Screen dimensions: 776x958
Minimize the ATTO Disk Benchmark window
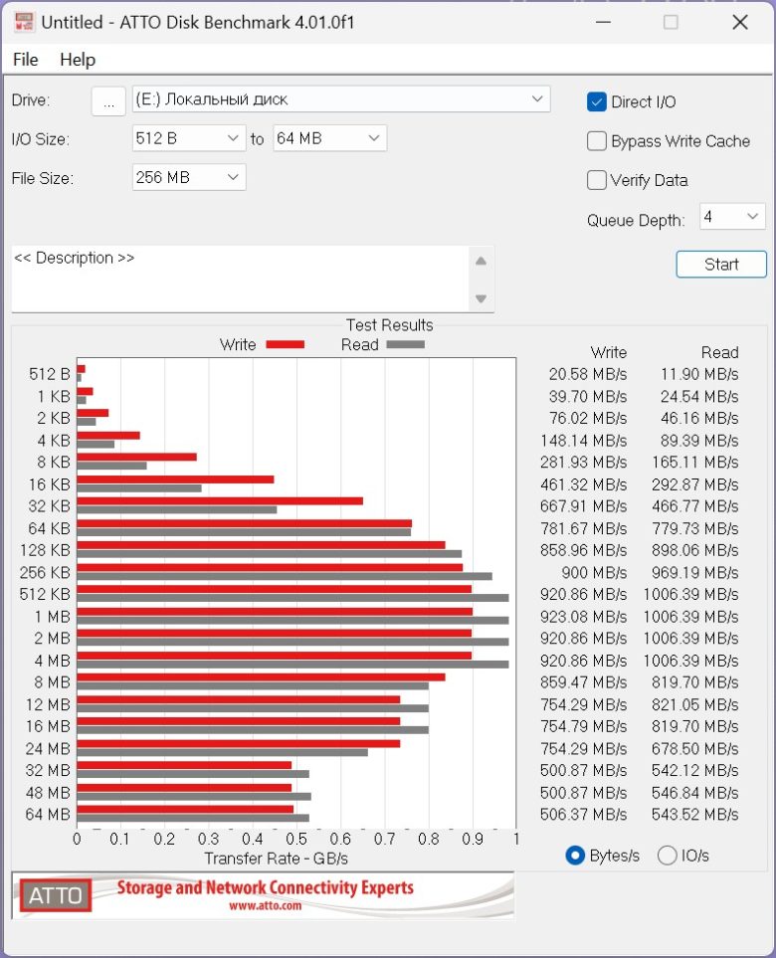pos(603,23)
